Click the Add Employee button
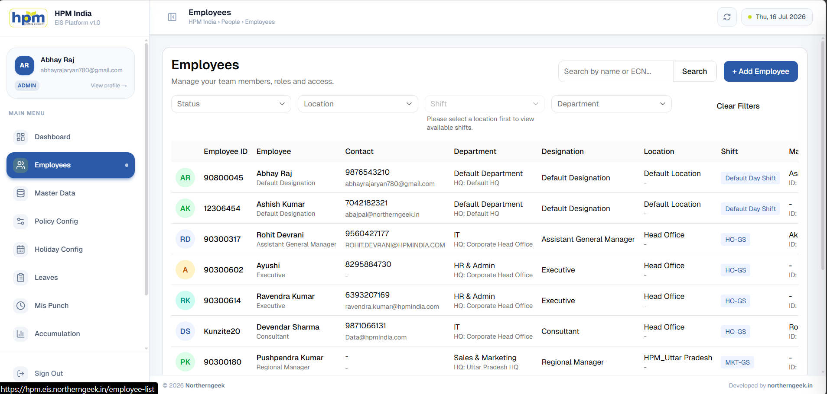The width and height of the screenshot is (827, 394). coord(761,71)
